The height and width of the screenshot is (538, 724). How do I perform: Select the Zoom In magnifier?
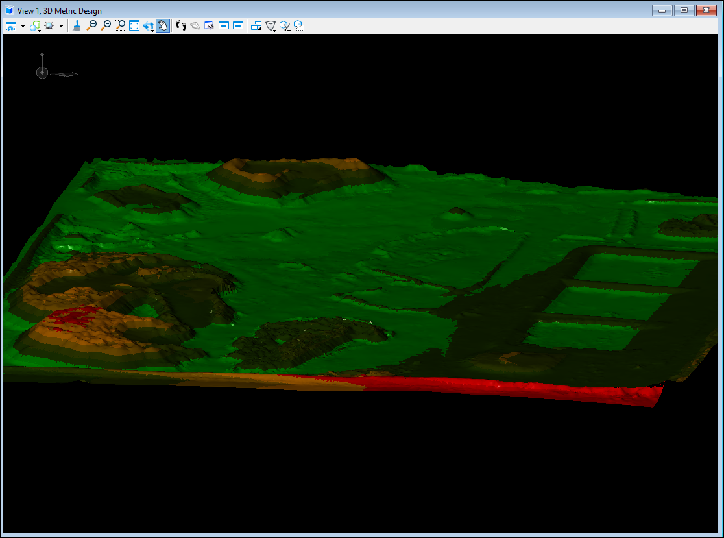91,26
